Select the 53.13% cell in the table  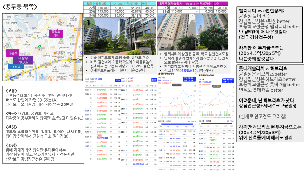click(x=133, y=15)
